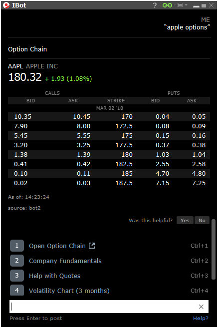Select suggestion number 1 badge
The image size is (218, 328).
click(x=17, y=246)
